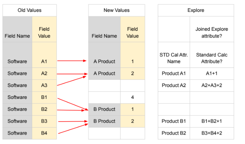Select the Product B1 cell
The height and width of the screenshot is (144, 245).
pyautogui.click(x=174, y=121)
